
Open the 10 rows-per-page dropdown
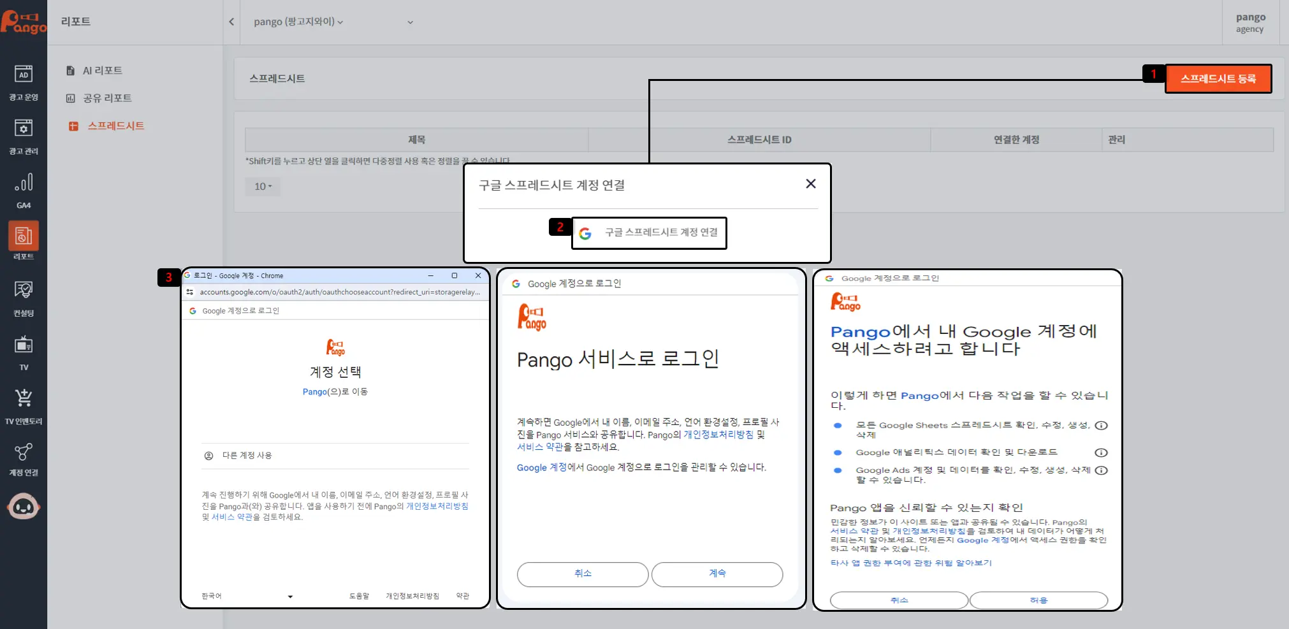(263, 187)
